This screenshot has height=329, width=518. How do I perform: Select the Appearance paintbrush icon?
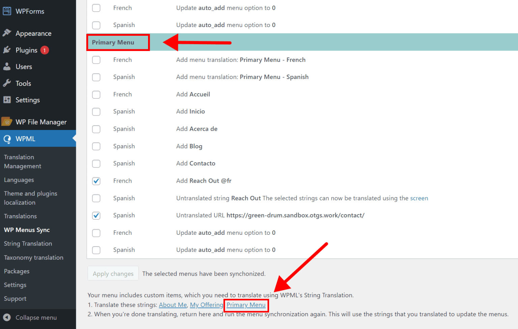coord(7,33)
